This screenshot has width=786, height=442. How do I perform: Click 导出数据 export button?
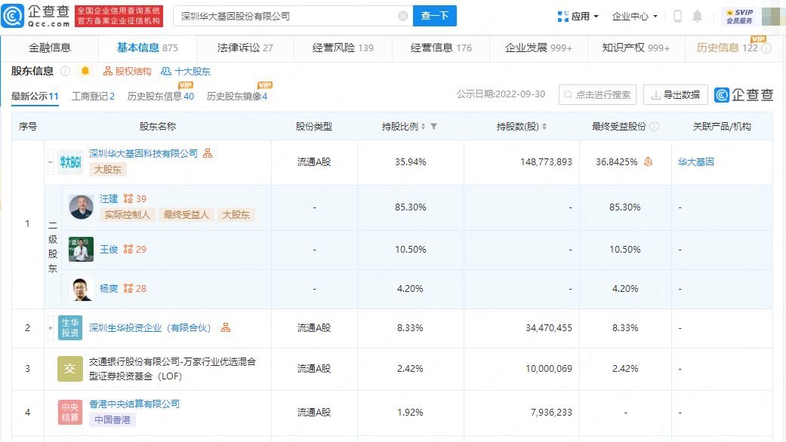[675, 94]
